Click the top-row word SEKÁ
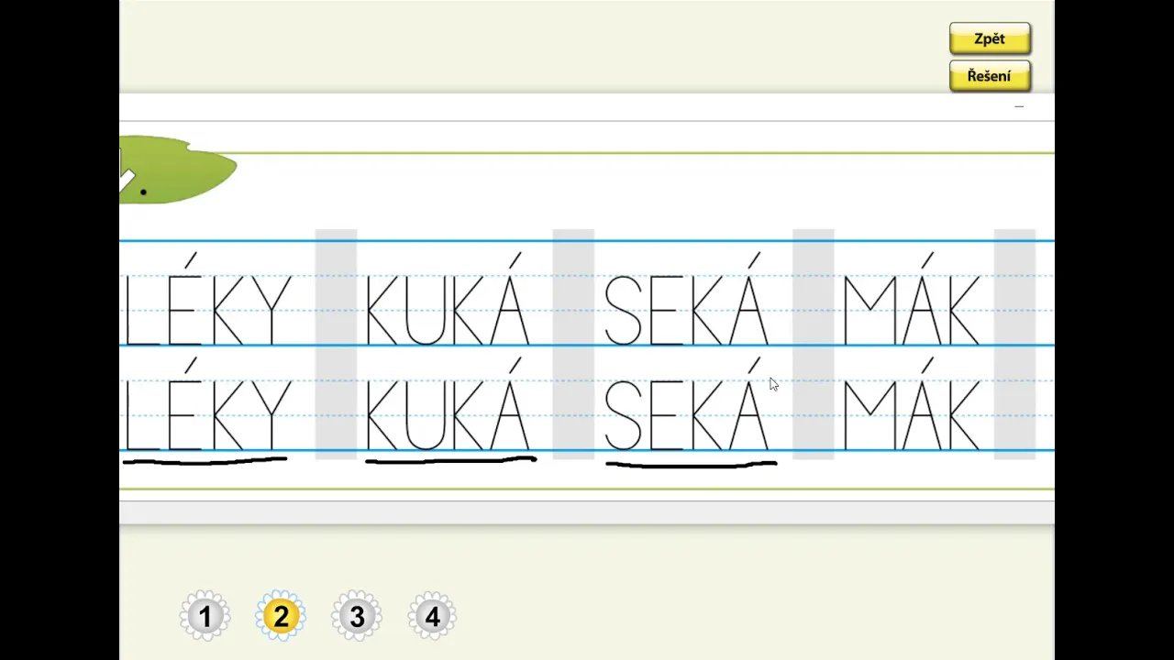 (x=686, y=299)
